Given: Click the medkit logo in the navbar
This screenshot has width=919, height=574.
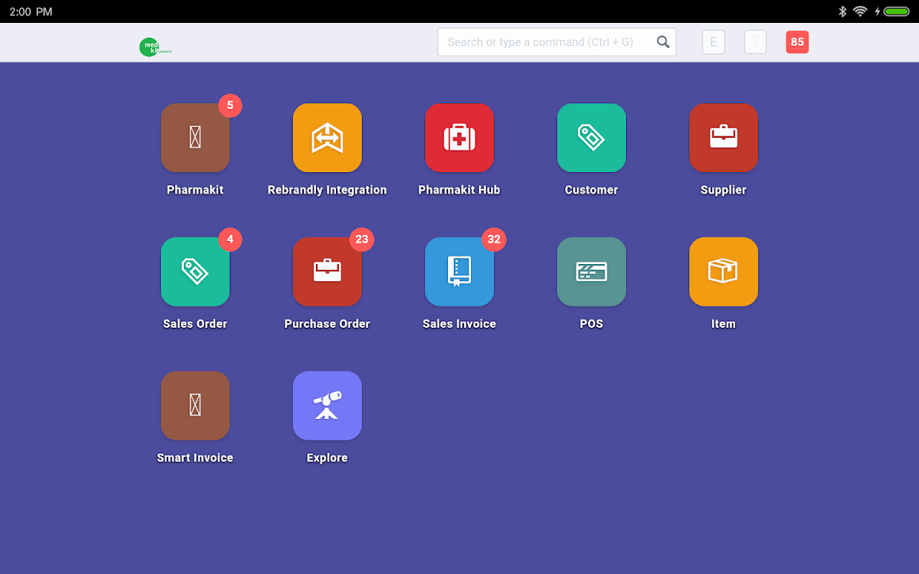Looking at the screenshot, I should [x=155, y=47].
